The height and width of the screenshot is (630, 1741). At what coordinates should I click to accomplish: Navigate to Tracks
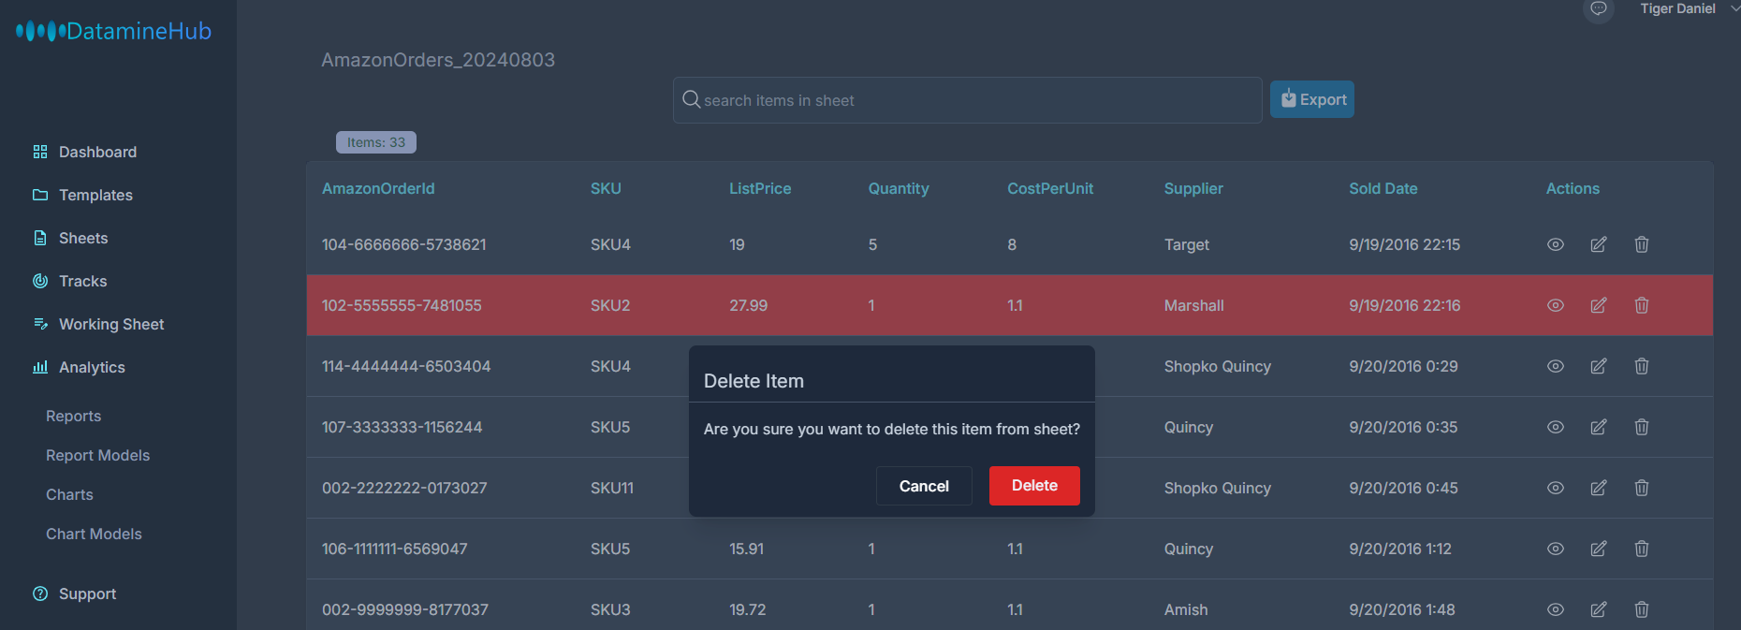pyautogui.click(x=70, y=281)
